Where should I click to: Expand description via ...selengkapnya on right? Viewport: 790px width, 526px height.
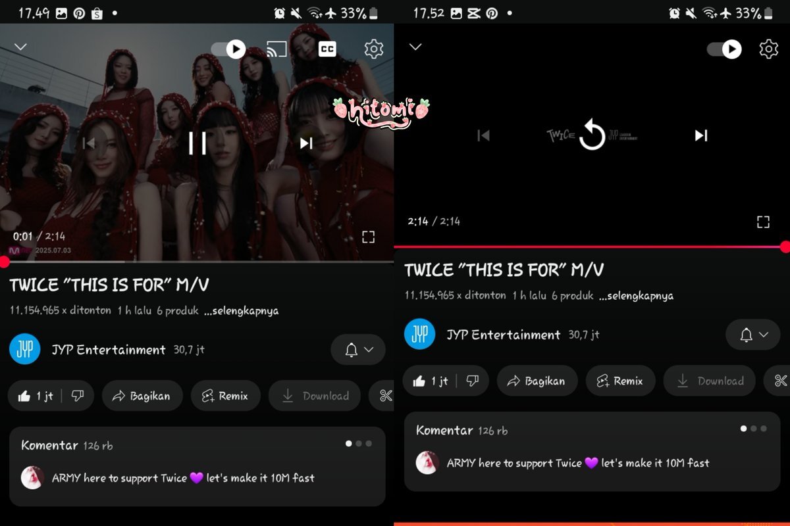[x=636, y=296]
